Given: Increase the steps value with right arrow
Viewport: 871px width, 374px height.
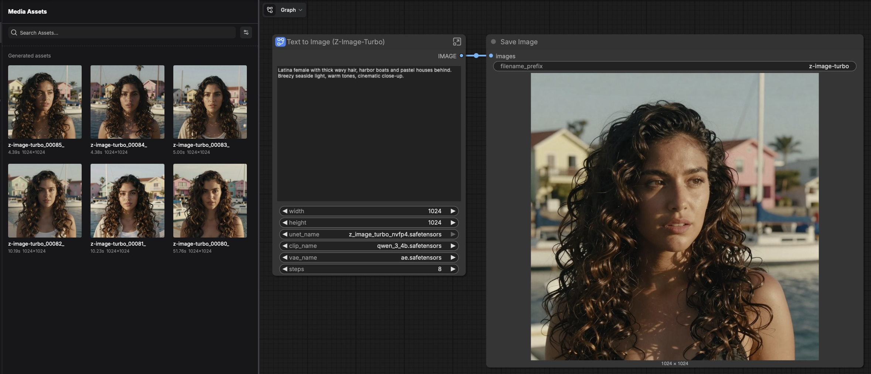Looking at the screenshot, I should tap(453, 269).
